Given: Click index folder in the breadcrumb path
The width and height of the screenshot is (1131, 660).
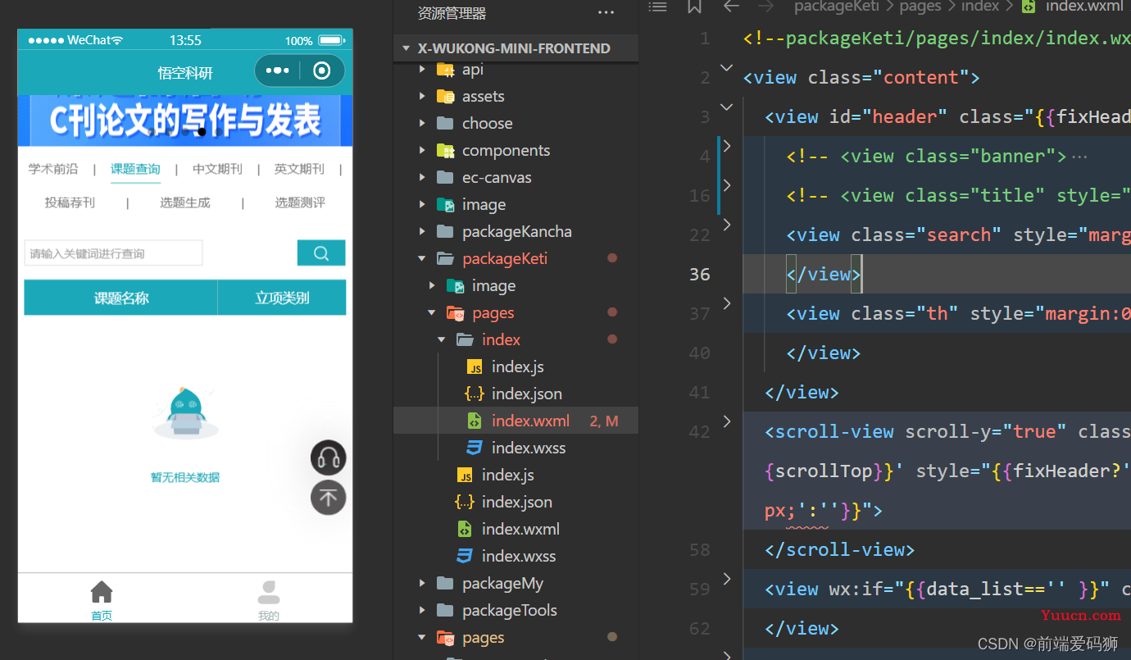Looking at the screenshot, I should click(x=980, y=7).
